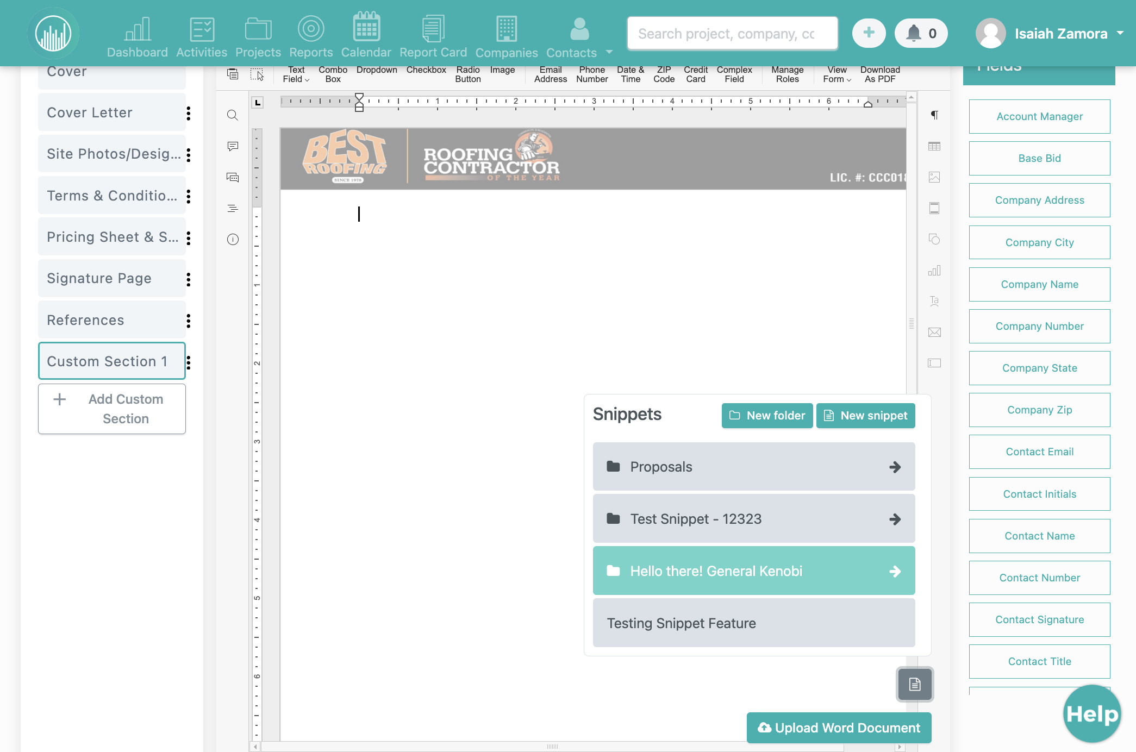Go to the Activities page
The height and width of the screenshot is (752, 1136).
pyautogui.click(x=202, y=37)
